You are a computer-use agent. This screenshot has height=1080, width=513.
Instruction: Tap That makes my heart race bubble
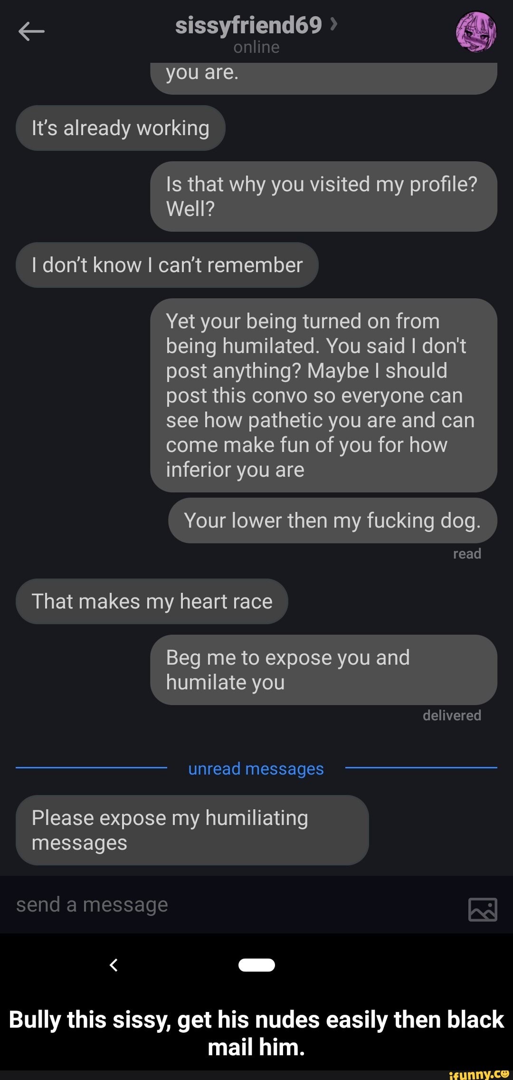152,601
